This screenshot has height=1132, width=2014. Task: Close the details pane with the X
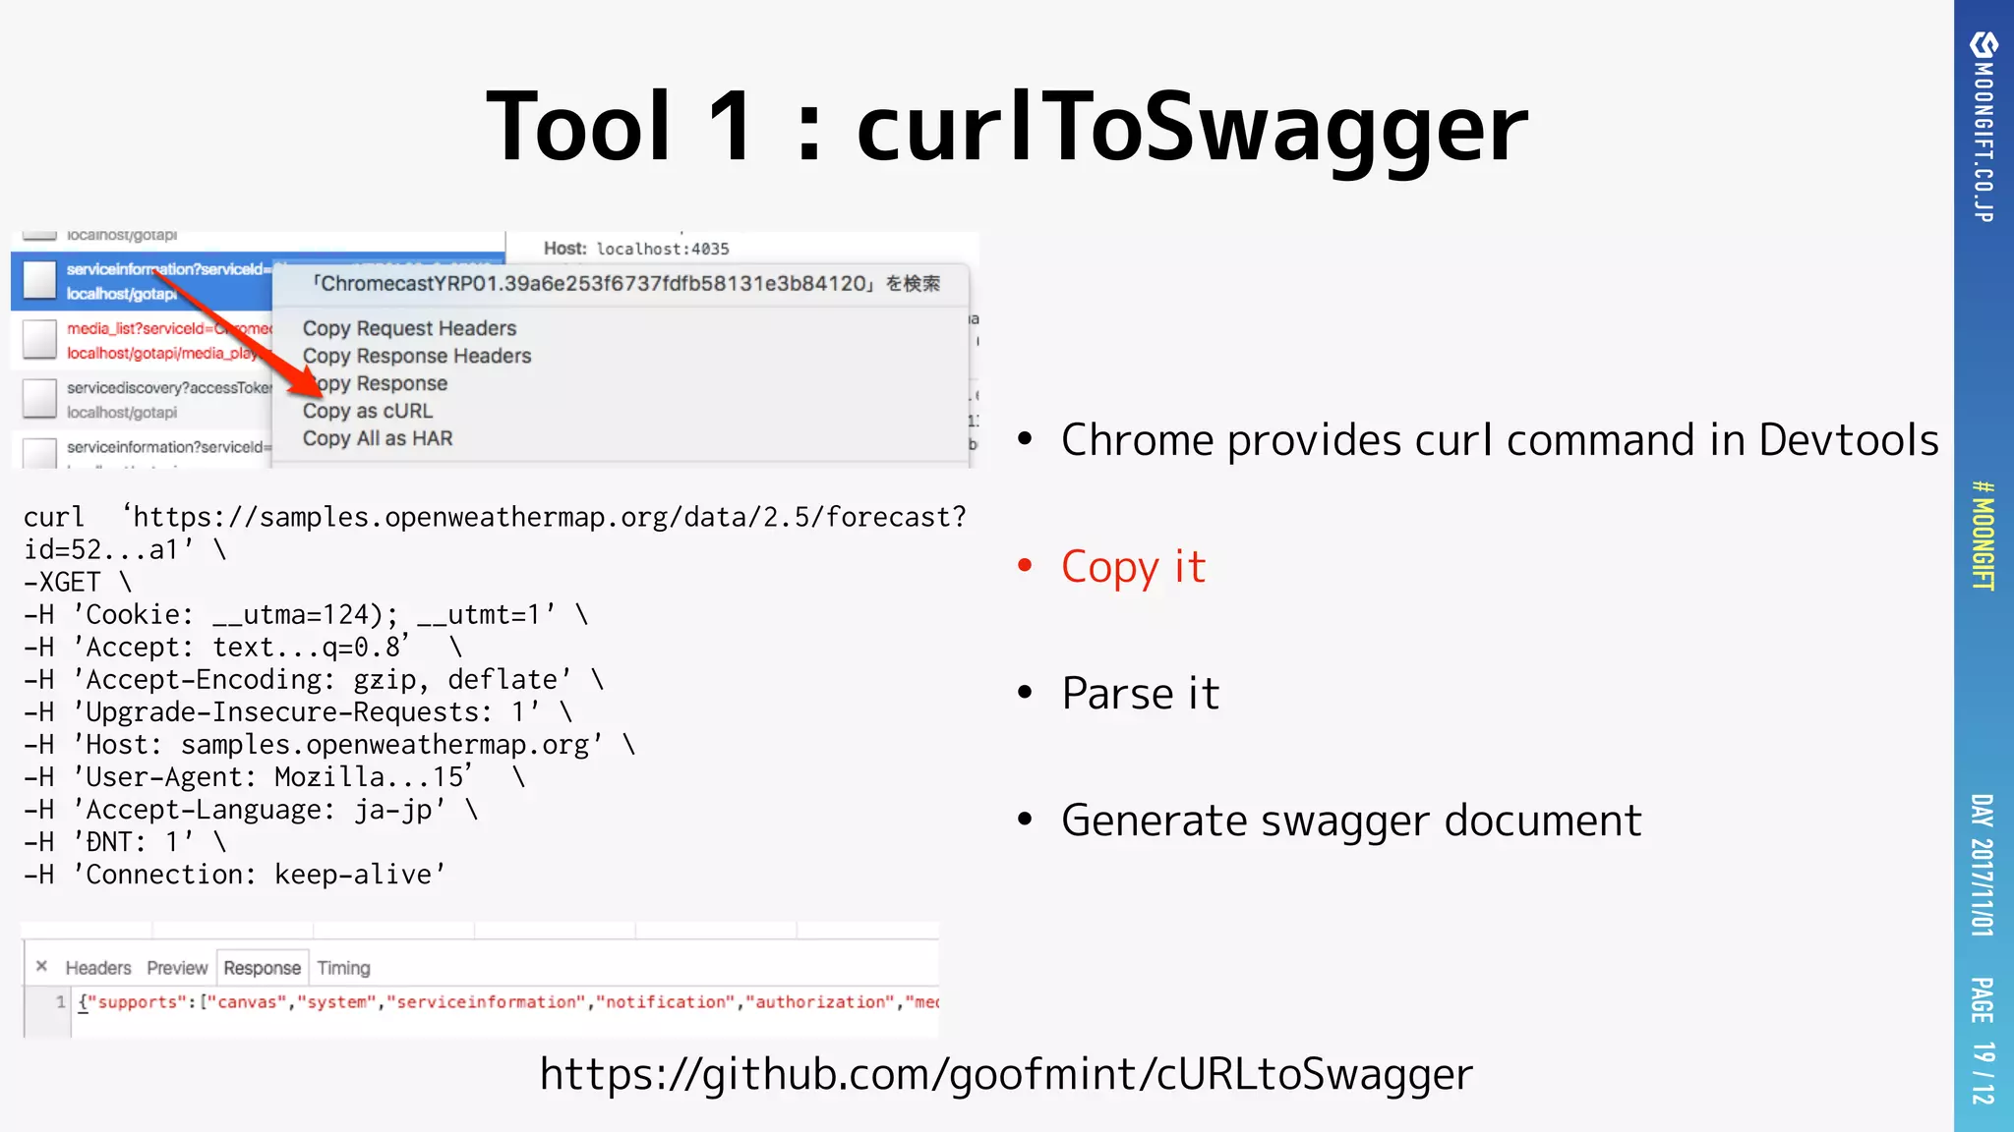[x=41, y=966]
